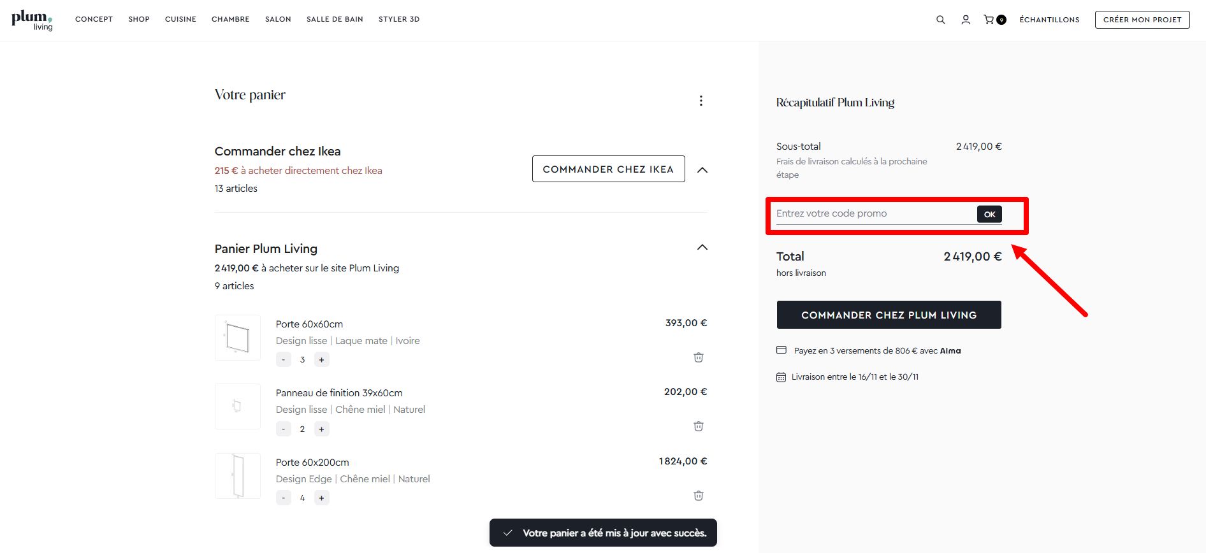Click the cart updated success notification
1206x553 pixels.
[x=603, y=533]
